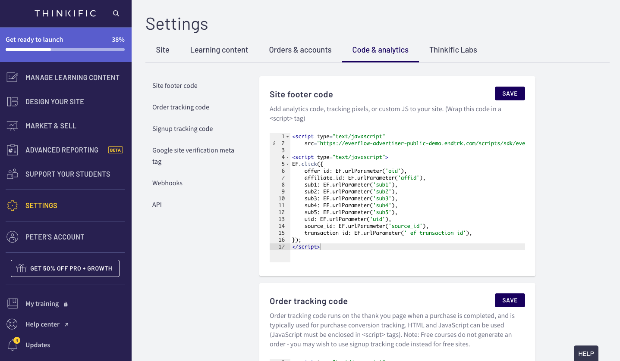Click the gift icon on promo button
Image resolution: width=620 pixels, height=361 pixels.
tap(22, 268)
